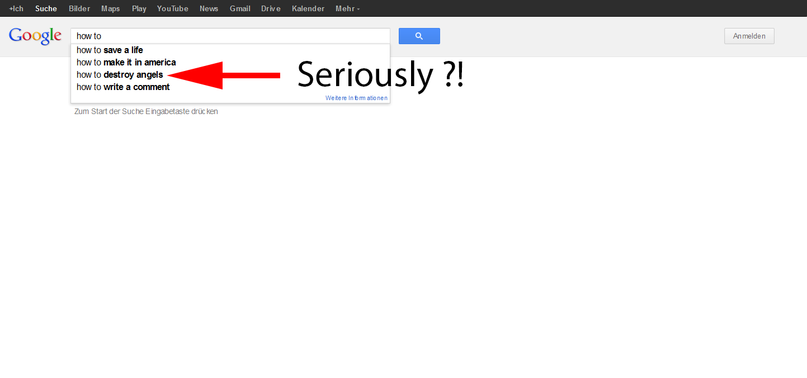Open Gmail from the top bar
Screen dimensions: 807x378
pos(240,8)
